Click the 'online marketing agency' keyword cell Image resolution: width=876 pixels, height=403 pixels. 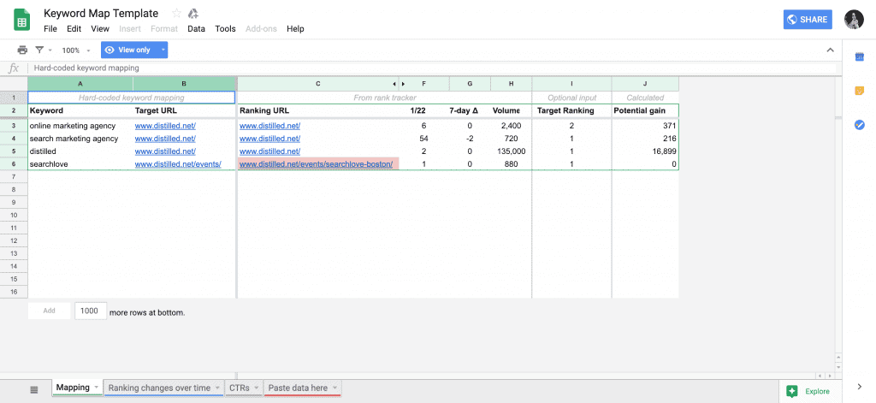coord(80,126)
